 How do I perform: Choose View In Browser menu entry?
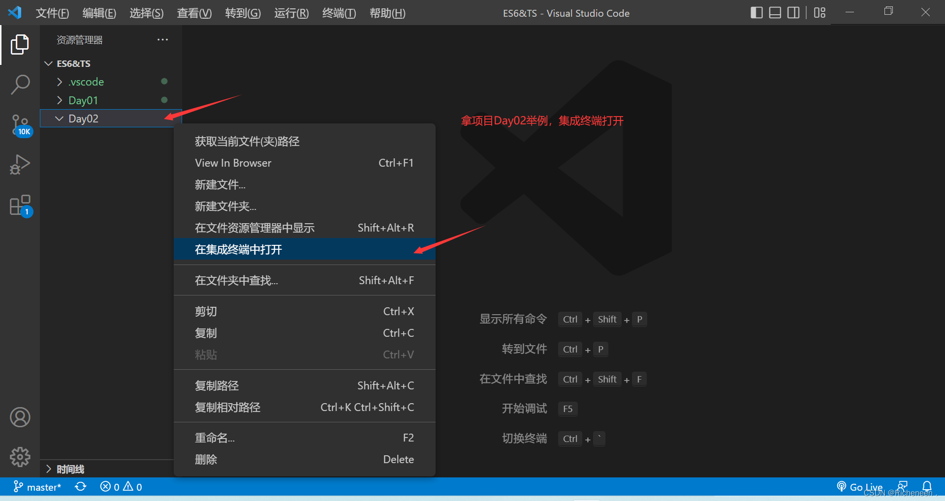tap(305, 163)
